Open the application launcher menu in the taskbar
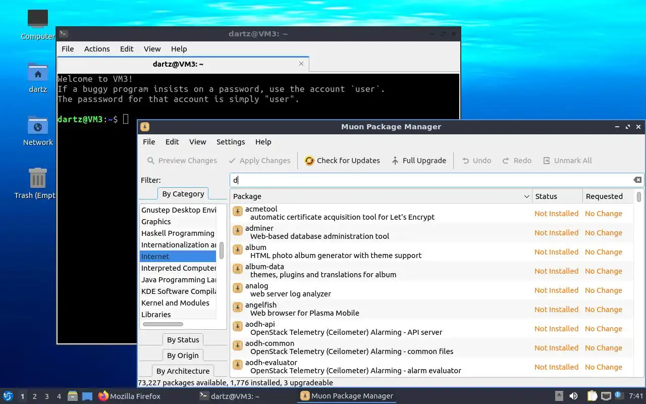The image size is (646, 404). [8, 396]
